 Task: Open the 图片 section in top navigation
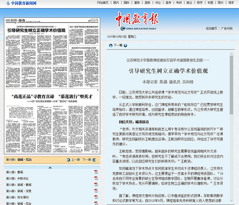coord(220,3)
